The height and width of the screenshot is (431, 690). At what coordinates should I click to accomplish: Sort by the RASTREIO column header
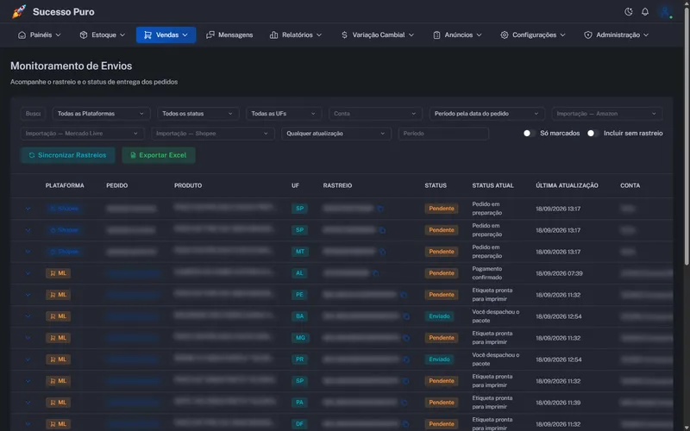coord(337,185)
